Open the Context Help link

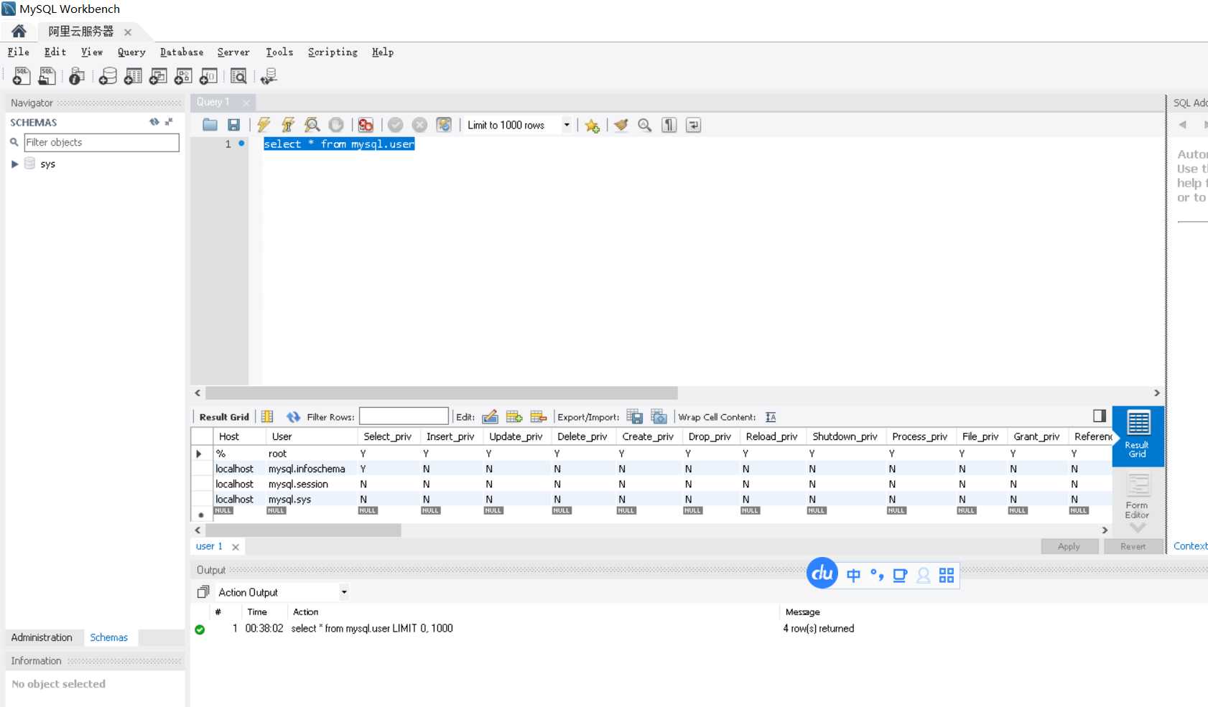[x=1190, y=546]
